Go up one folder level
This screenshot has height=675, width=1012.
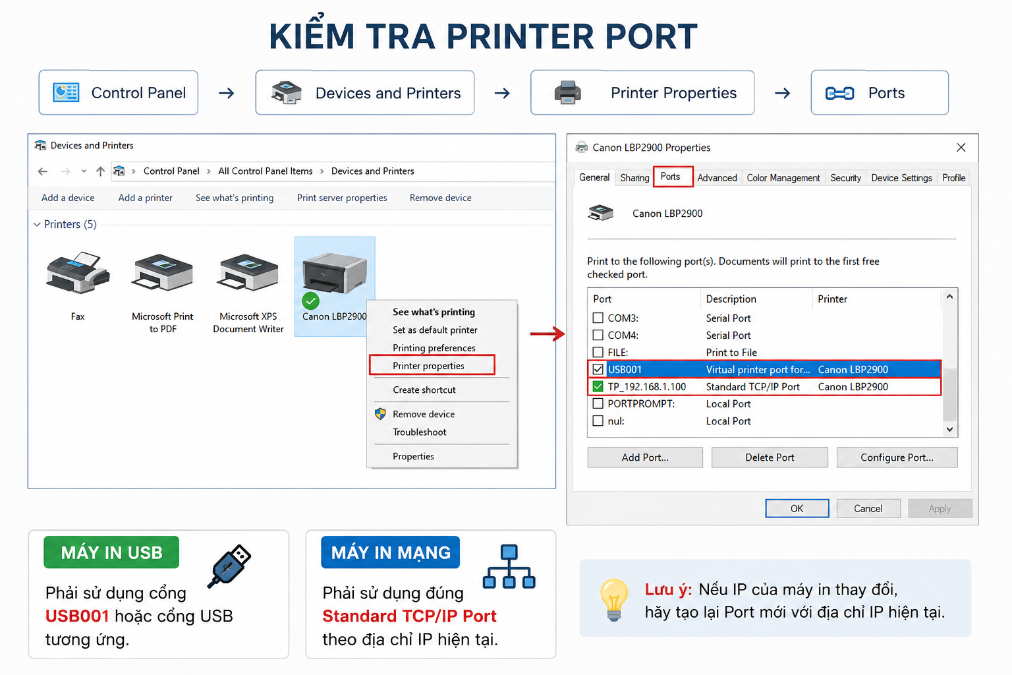point(100,171)
